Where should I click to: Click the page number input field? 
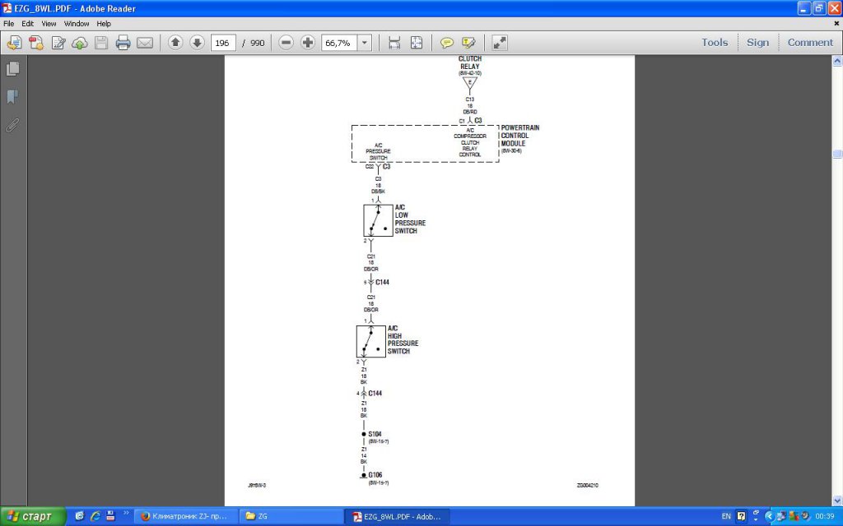click(x=222, y=43)
